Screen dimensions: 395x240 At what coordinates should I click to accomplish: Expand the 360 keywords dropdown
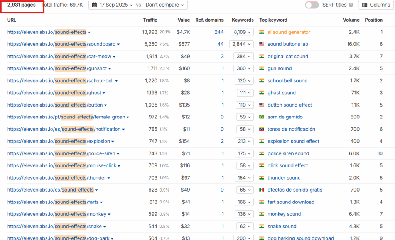tap(243, 68)
